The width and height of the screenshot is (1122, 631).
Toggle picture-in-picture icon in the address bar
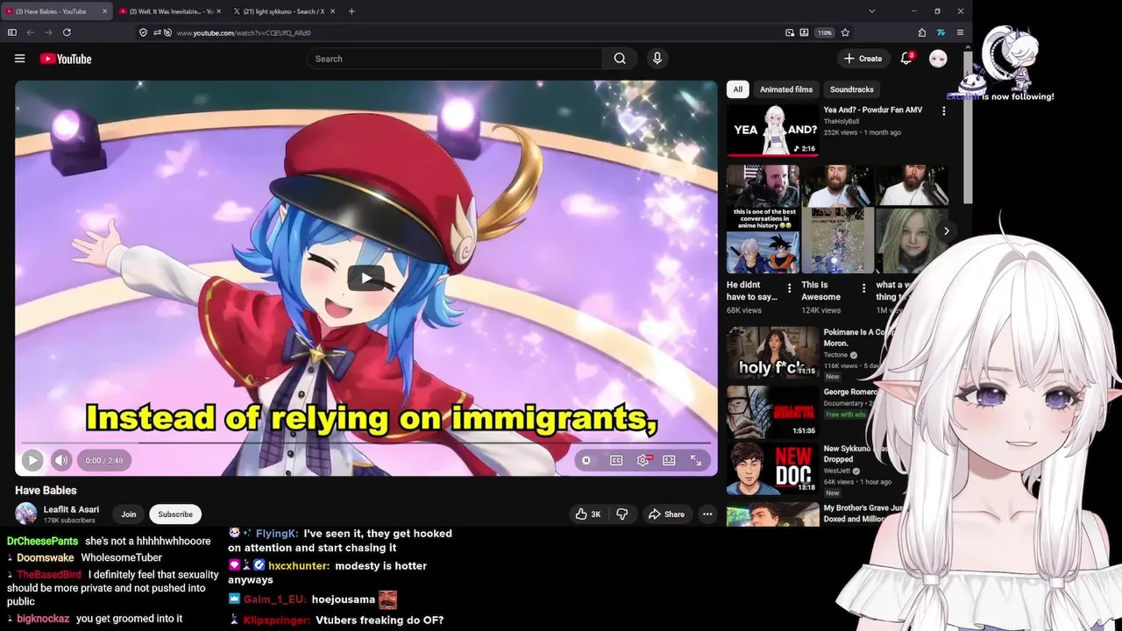[790, 32]
